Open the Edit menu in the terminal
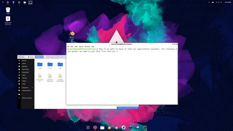The width and height of the screenshot is (233, 131). click(72, 47)
